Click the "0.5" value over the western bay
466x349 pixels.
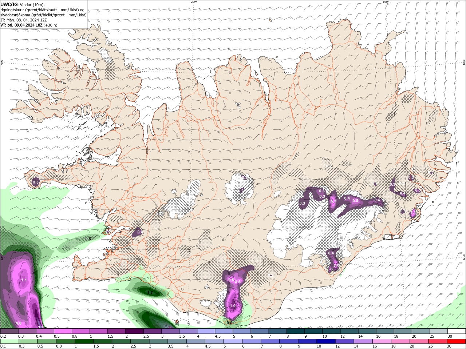point(88,239)
